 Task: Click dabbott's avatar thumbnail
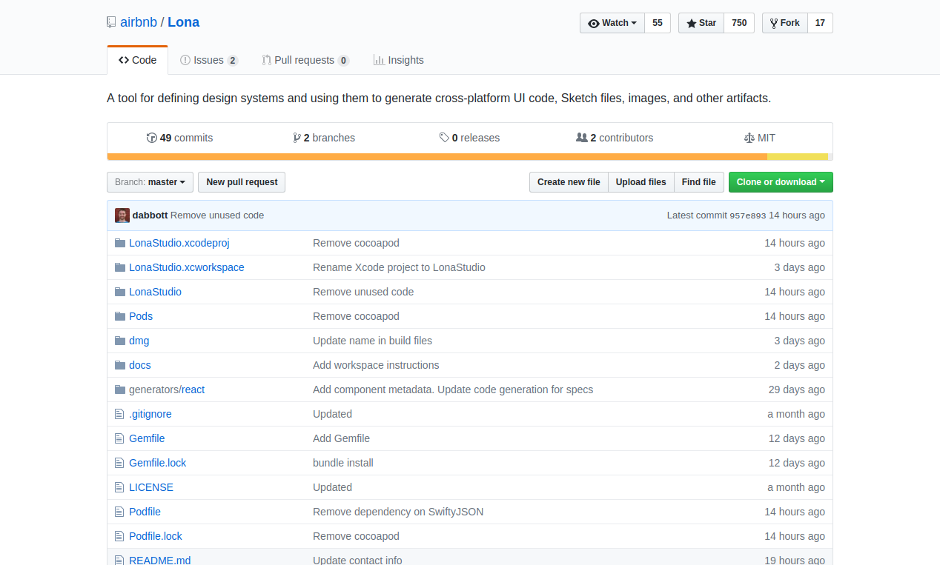pos(122,215)
